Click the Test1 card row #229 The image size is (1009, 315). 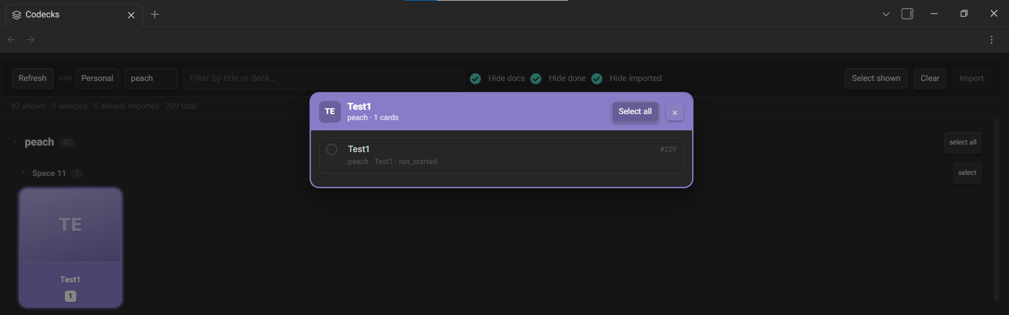(x=501, y=155)
